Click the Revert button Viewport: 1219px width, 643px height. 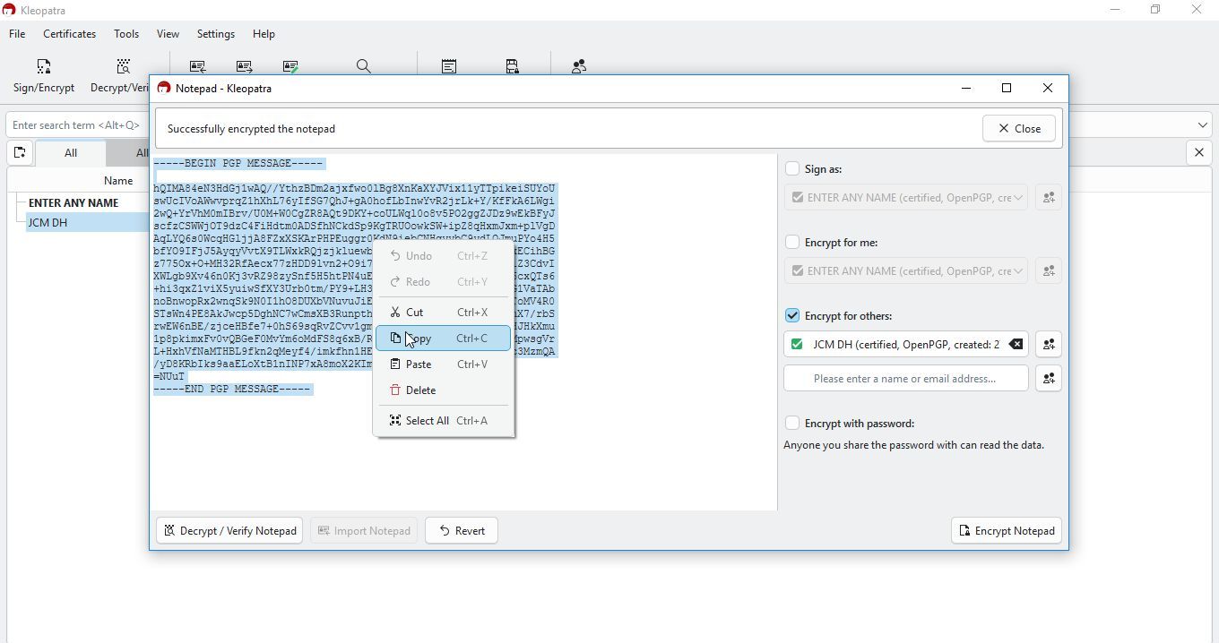462,531
